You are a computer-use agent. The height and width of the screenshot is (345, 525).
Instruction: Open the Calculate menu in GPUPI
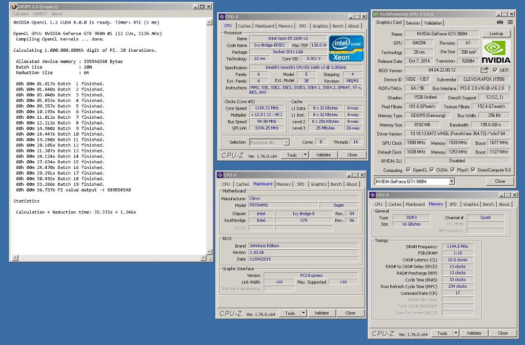point(21,14)
